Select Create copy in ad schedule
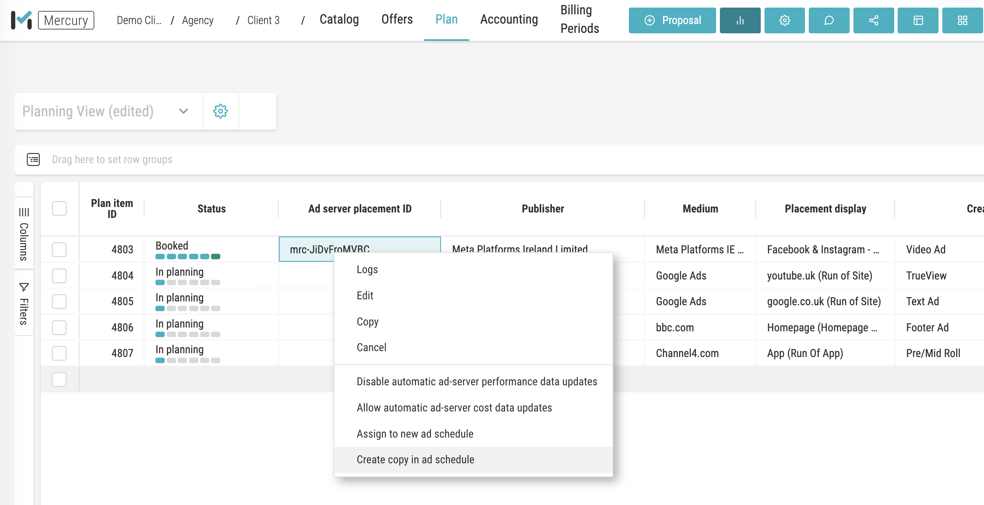The width and height of the screenshot is (984, 505). [415, 459]
